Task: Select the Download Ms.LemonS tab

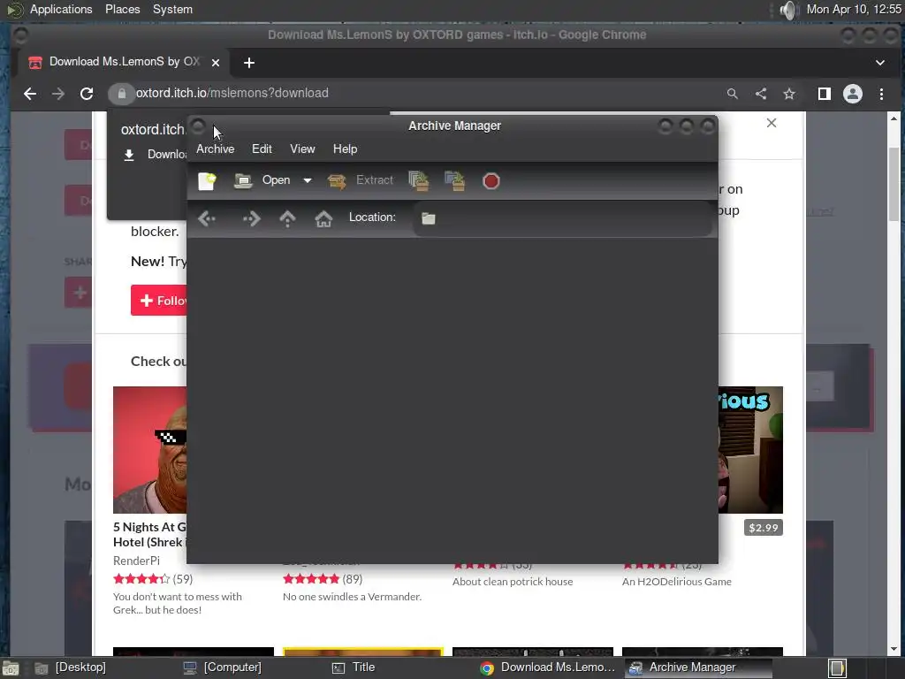Action: pos(124,62)
